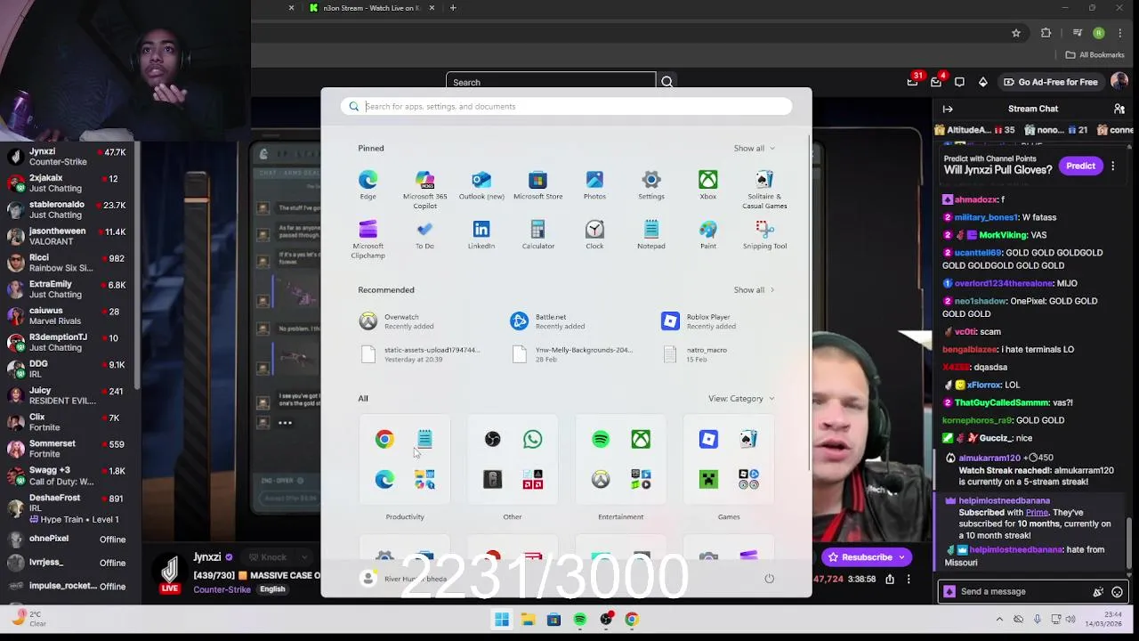
Task: Launch the pinned Xbox app
Action: pos(707,185)
